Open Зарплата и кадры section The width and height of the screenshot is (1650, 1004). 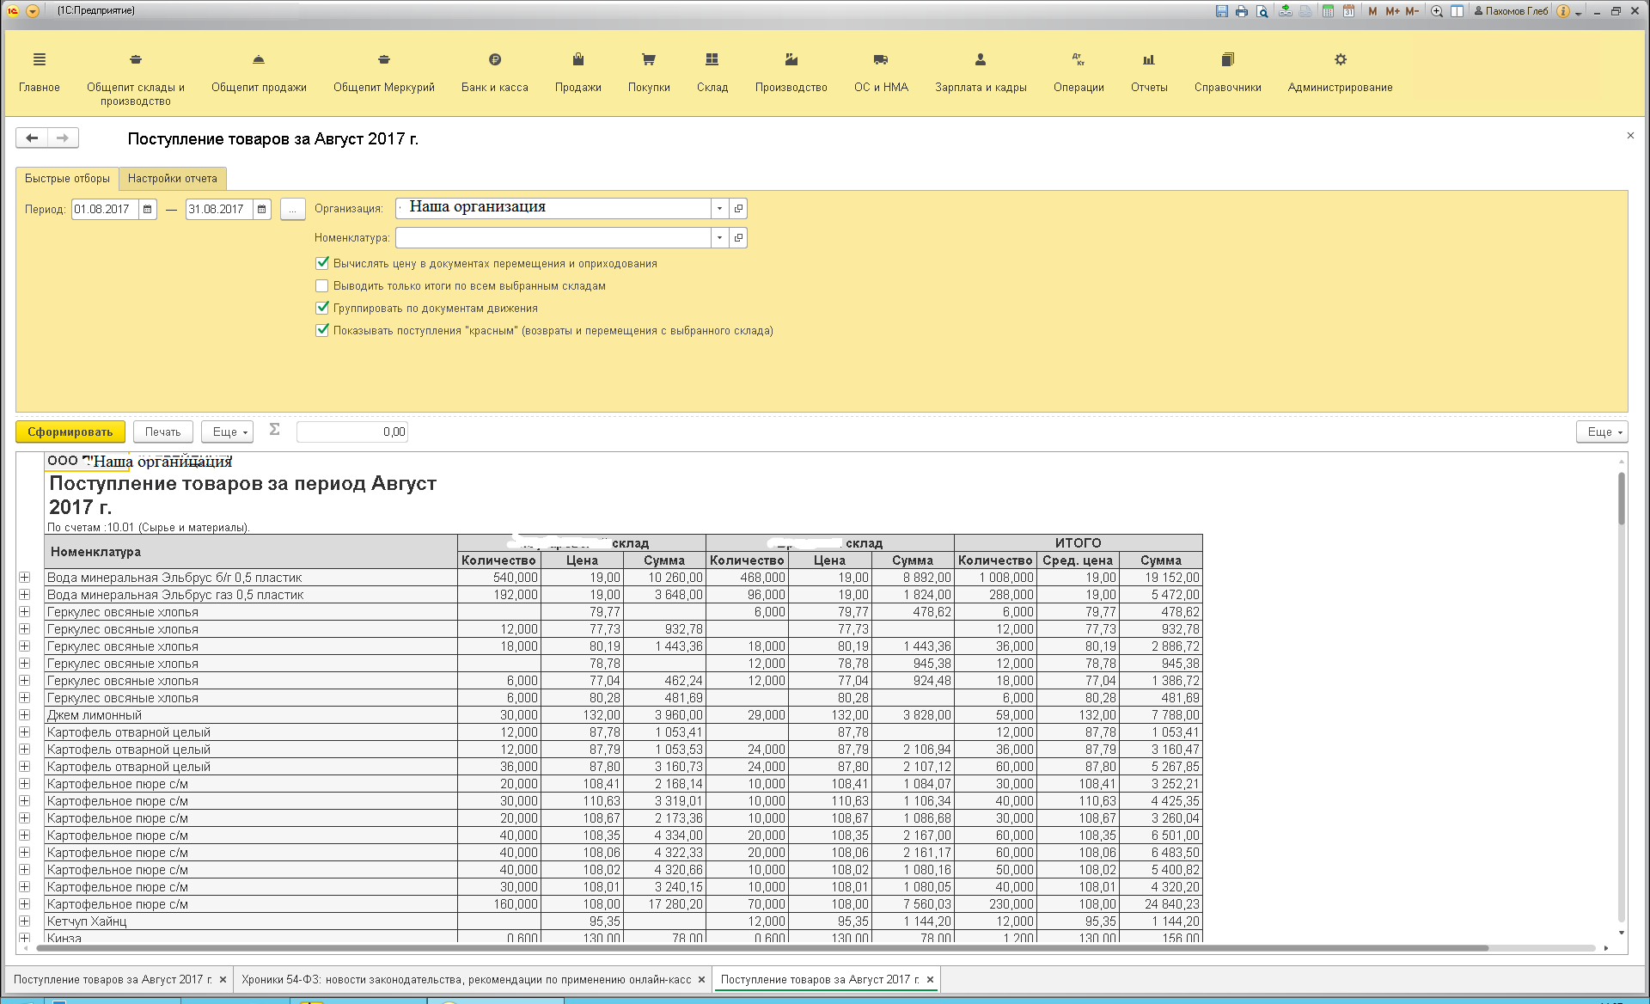[x=981, y=72]
